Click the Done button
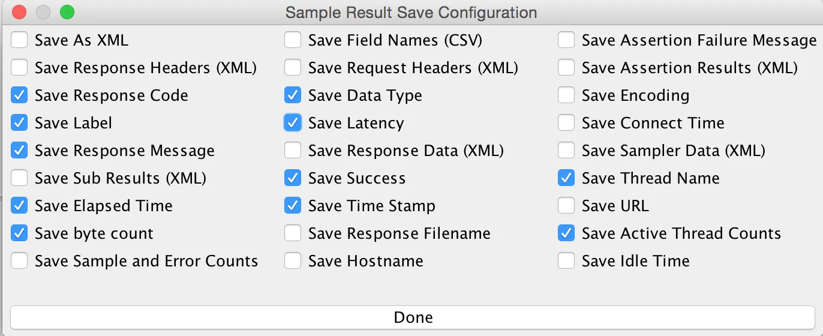 tap(413, 317)
